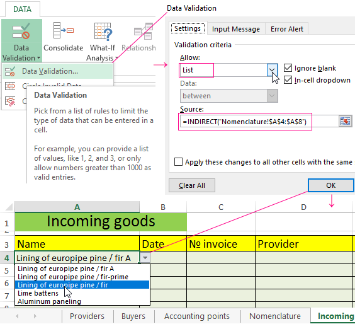Expand the What-If Analysis dropdown arrow

[x=116, y=58]
